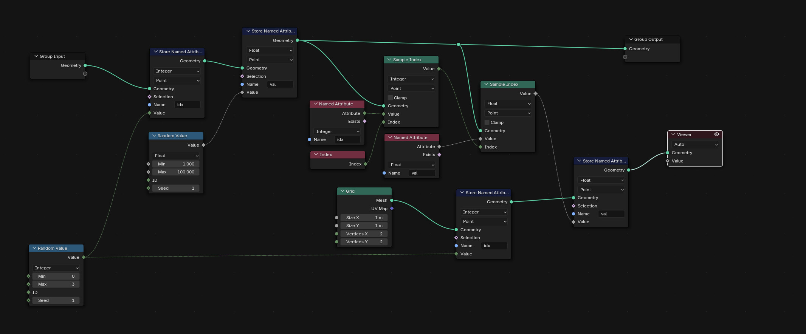This screenshot has width=806, height=334.
Task: Collapse the Named Attribute node named idx
Action: point(315,104)
